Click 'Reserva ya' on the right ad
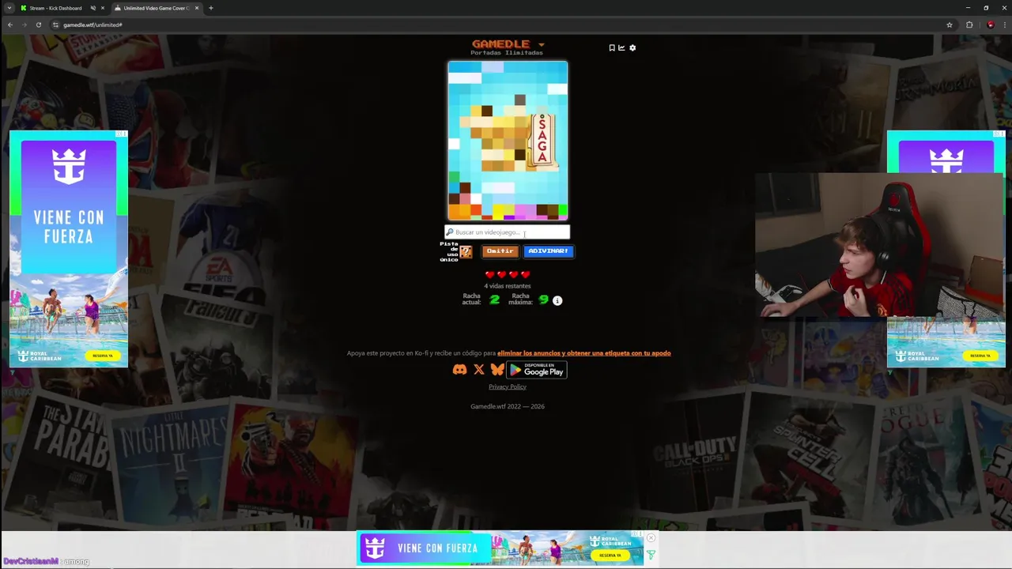The width and height of the screenshot is (1012, 569). click(x=980, y=356)
